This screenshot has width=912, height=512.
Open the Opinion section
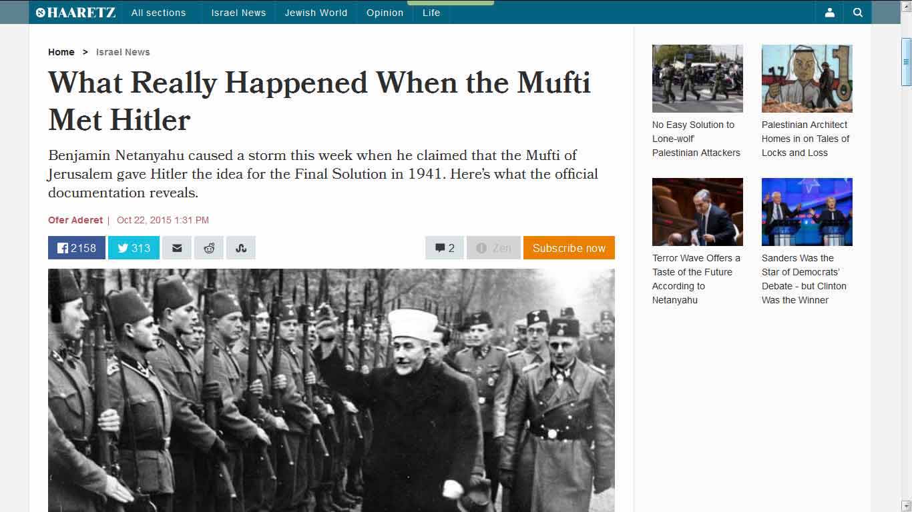click(x=385, y=13)
